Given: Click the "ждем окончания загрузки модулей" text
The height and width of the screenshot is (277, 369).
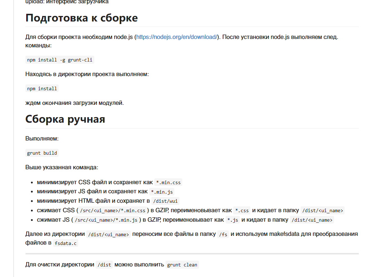Looking at the screenshot, I should point(75,103).
